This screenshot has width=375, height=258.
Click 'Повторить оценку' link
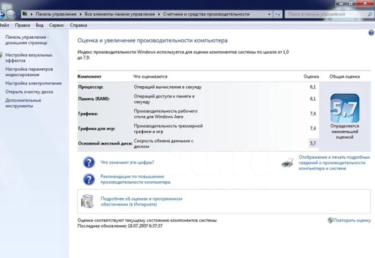click(x=352, y=220)
